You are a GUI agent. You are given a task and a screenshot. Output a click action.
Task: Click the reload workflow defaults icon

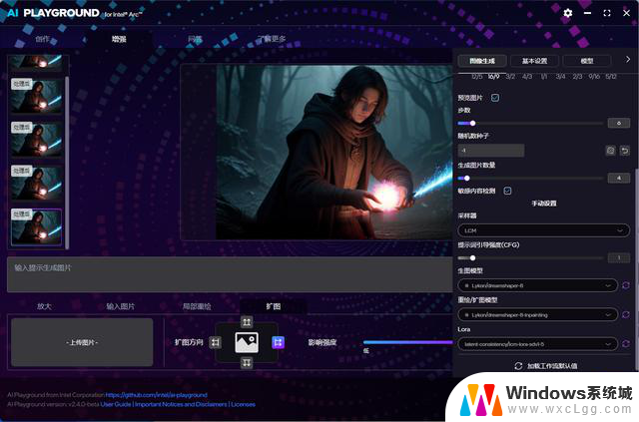518,366
